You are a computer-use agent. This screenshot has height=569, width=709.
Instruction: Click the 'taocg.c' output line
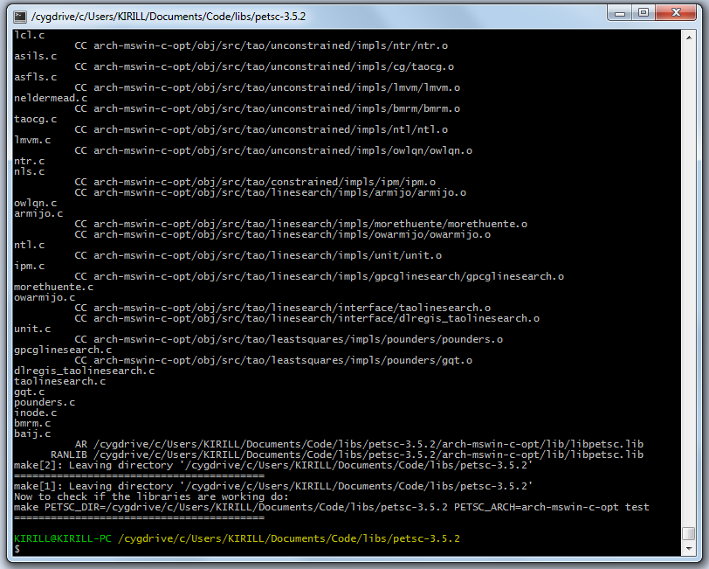35,119
